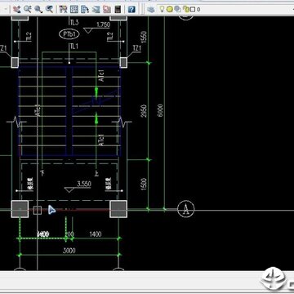Open the Tool Palettes window

[85, 9]
